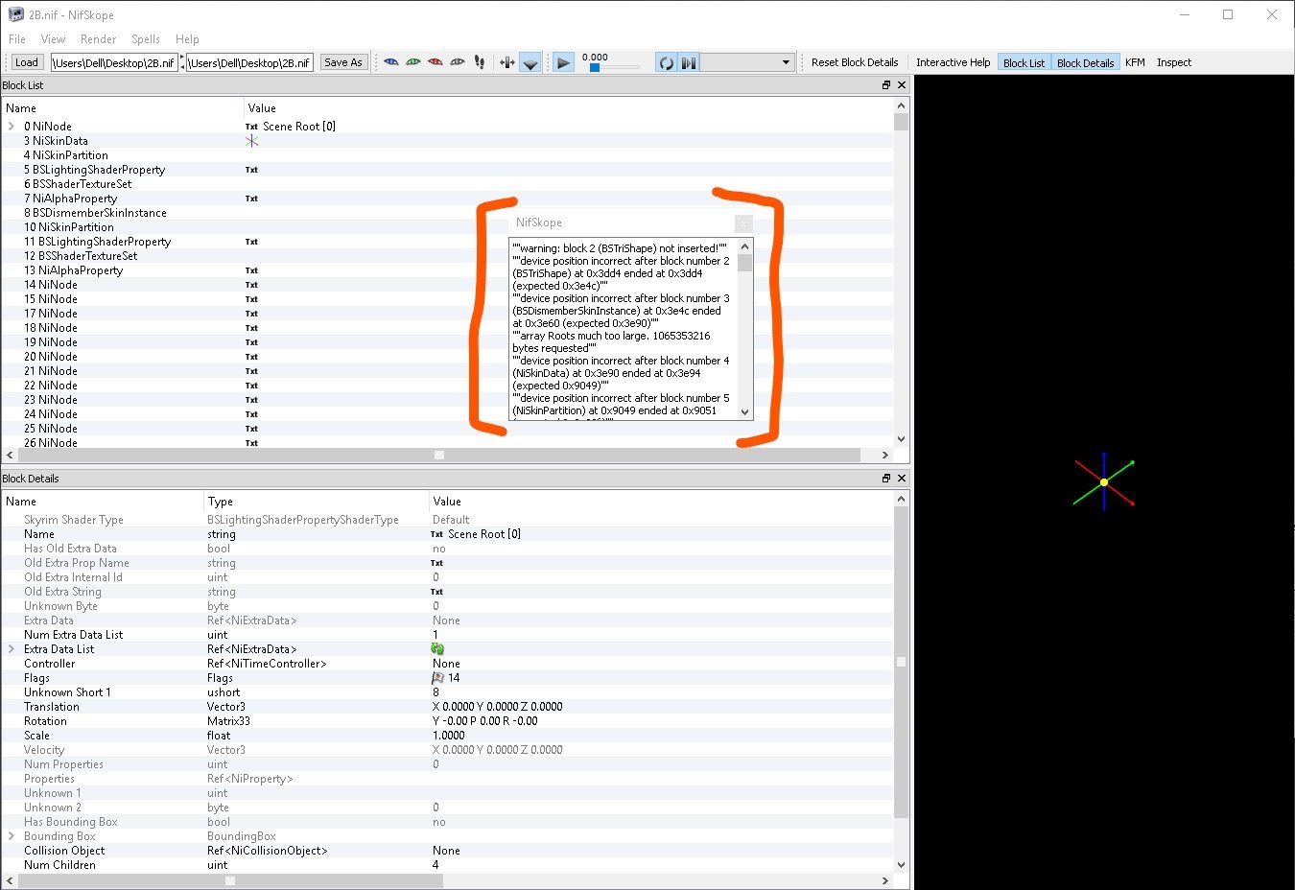
Task: Click Txt icon beside Scene Root in Block List
Action: (x=251, y=127)
